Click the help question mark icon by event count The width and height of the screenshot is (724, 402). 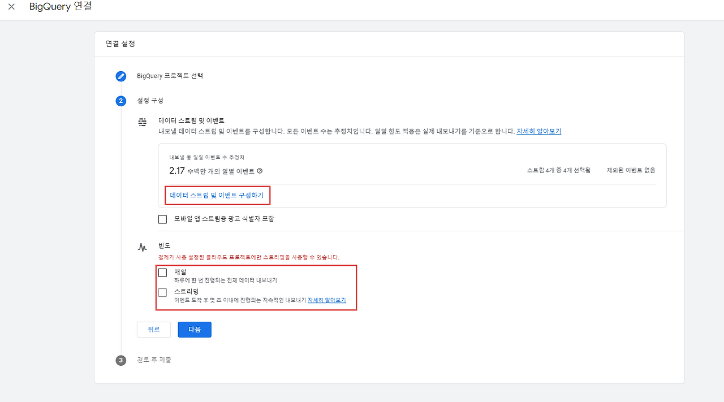point(260,171)
